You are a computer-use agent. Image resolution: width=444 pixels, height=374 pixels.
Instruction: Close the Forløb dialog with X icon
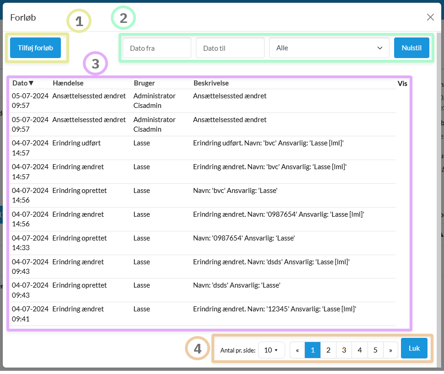[430, 17]
